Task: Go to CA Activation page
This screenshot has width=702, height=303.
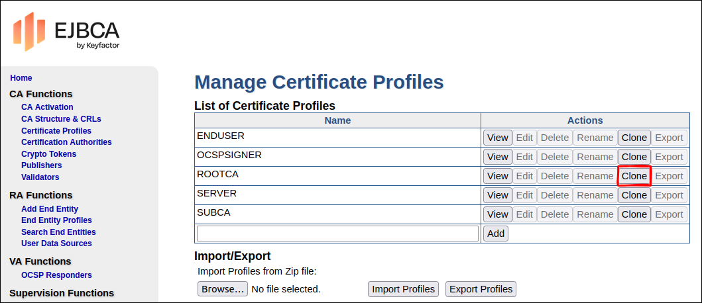Action: coord(47,107)
